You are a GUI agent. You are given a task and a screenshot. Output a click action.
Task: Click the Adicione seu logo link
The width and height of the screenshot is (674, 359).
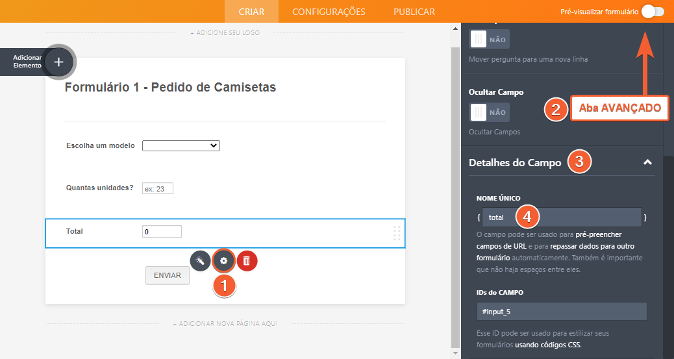(225, 32)
